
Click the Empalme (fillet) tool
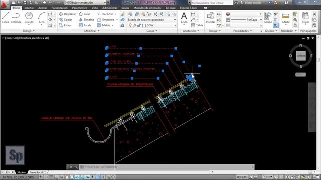click(x=106, y=20)
